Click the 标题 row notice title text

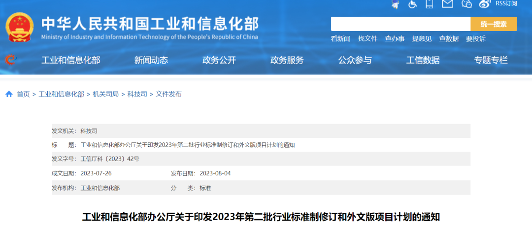coord(188,145)
